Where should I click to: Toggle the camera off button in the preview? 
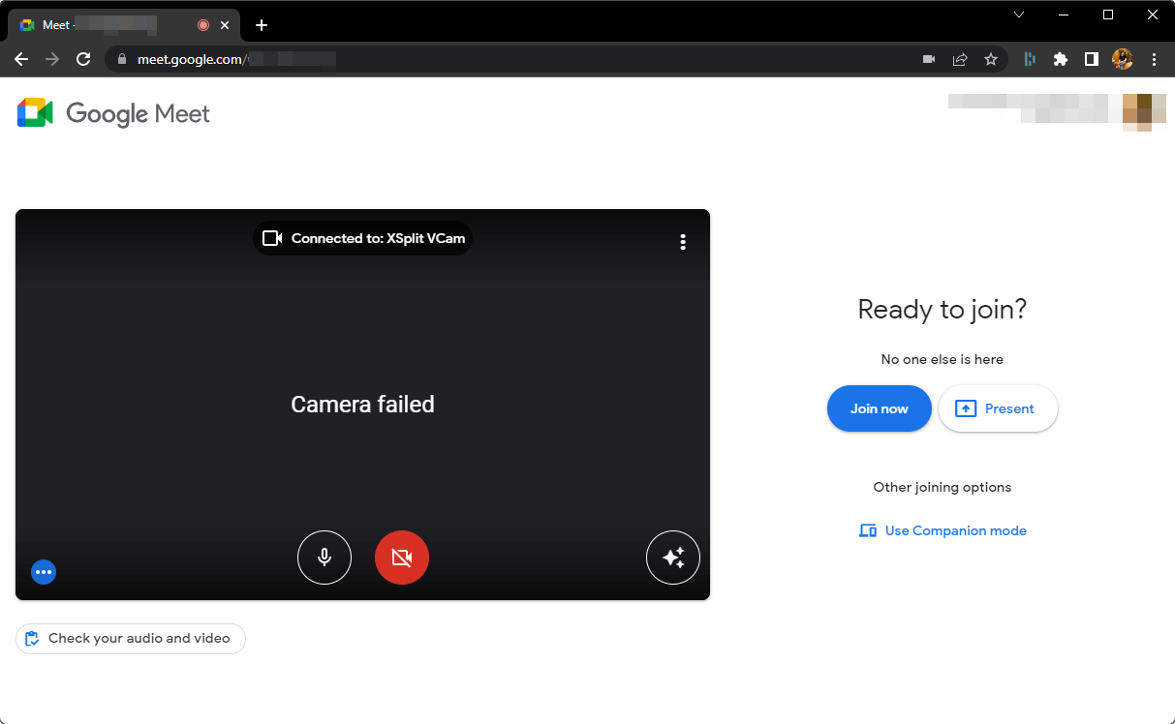click(x=402, y=558)
